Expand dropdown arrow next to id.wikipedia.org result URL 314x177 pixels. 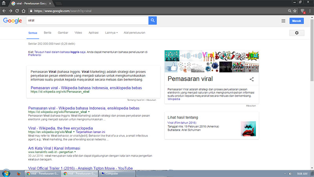pyautogui.click(x=89, y=112)
